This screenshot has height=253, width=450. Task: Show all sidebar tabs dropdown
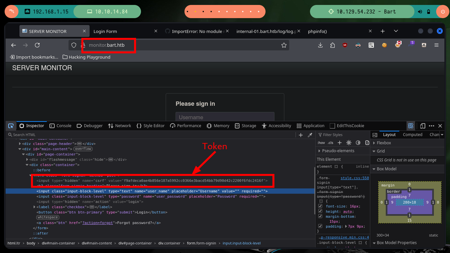pos(442,135)
